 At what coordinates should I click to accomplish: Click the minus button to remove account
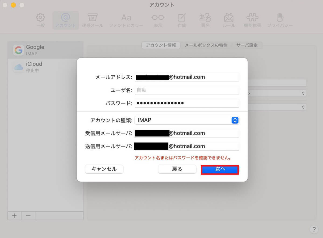(x=28, y=216)
